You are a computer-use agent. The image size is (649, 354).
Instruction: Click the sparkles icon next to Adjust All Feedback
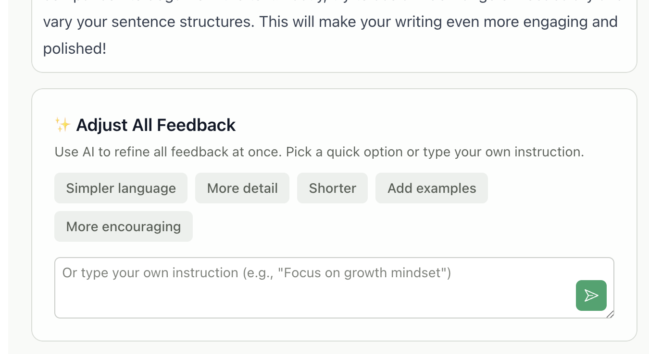[62, 124]
